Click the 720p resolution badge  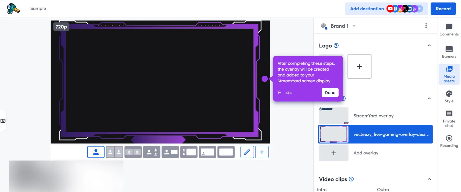click(x=61, y=27)
